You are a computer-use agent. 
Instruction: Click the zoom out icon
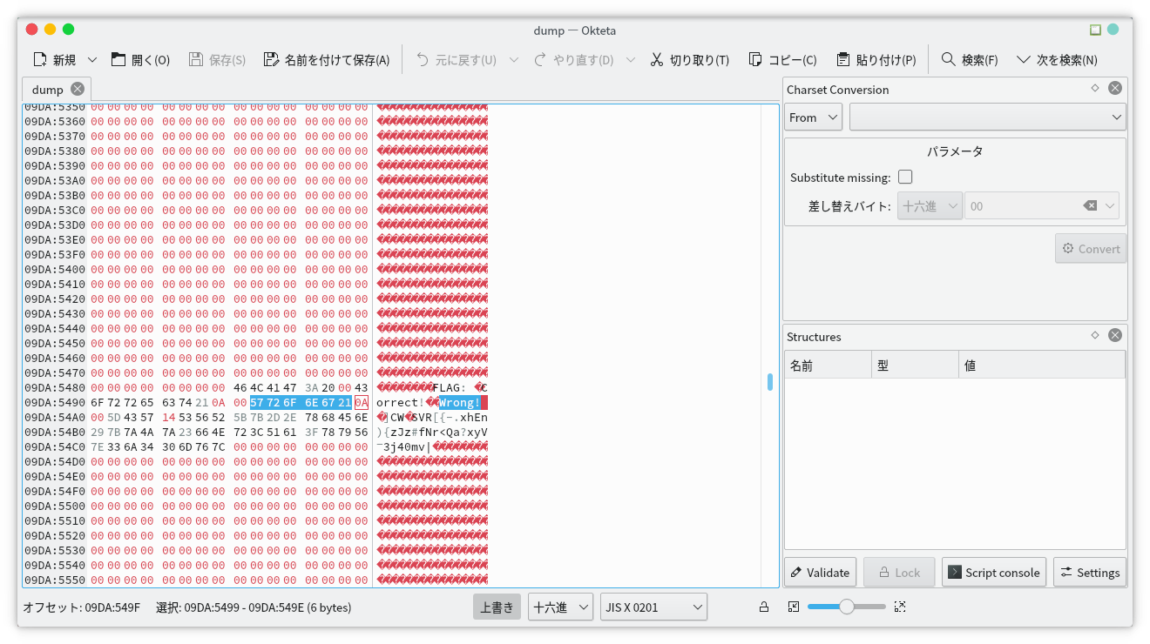[794, 607]
